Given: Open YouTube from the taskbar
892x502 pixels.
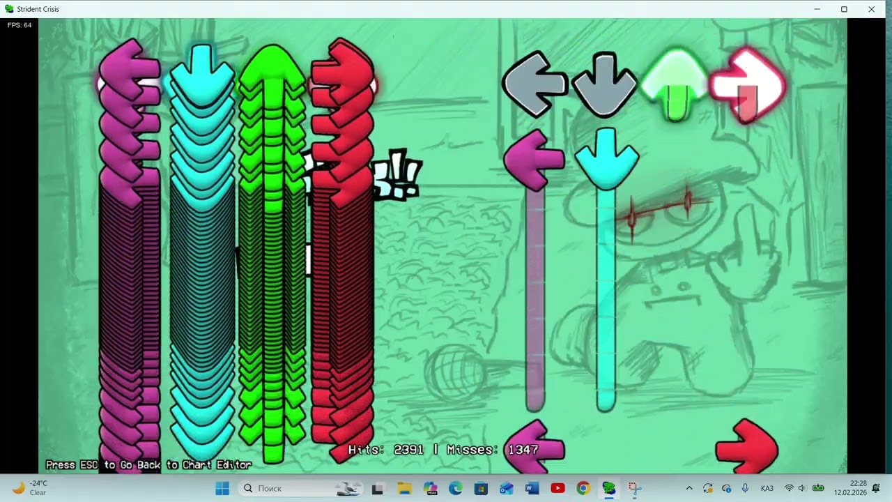Looking at the screenshot, I should 557,488.
